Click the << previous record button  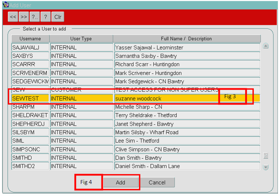pos(13,17)
